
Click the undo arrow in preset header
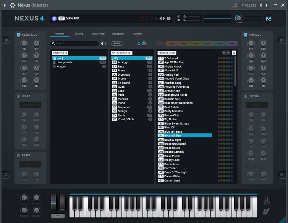pyautogui.click(x=147, y=18)
